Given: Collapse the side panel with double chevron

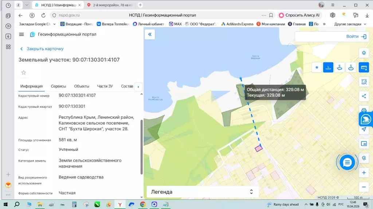Looking at the screenshot, I should pyautogui.click(x=150, y=34).
